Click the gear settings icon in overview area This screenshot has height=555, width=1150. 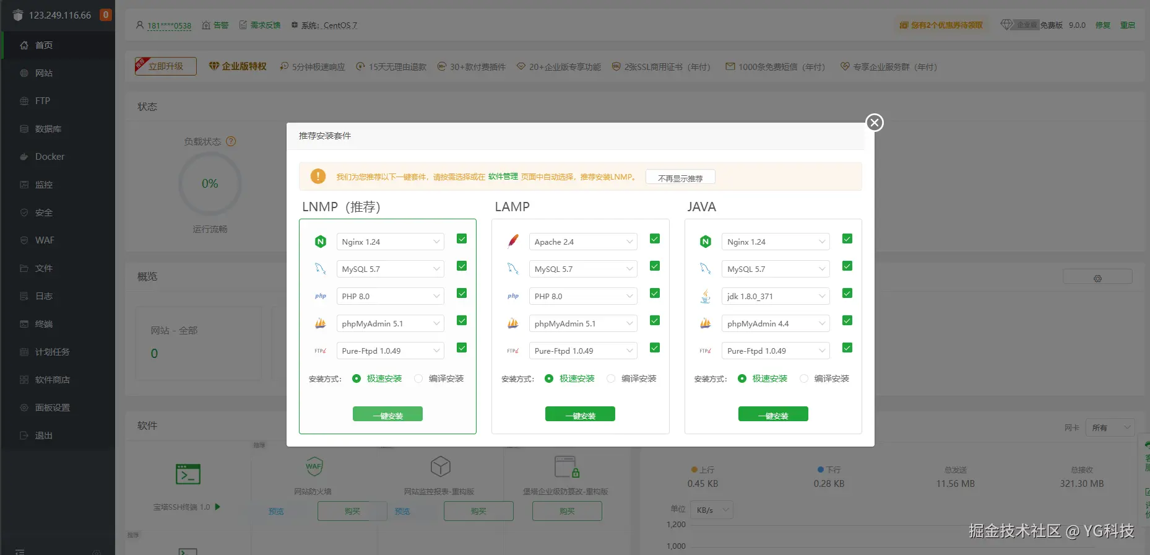click(1097, 278)
